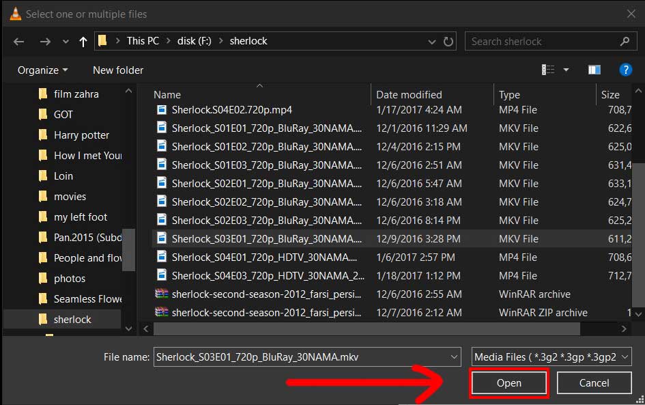Open the Organize menu

42,70
